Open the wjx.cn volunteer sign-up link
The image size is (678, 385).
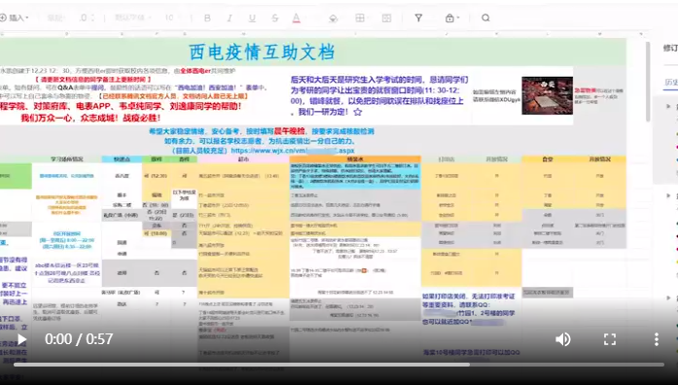[293, 151]
